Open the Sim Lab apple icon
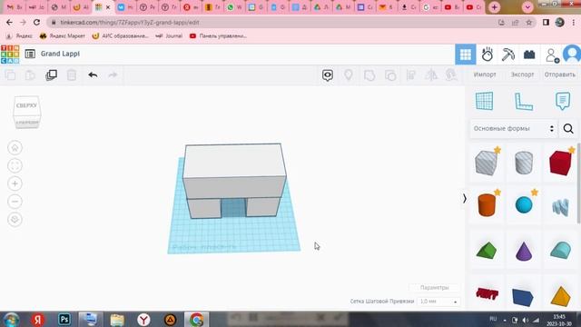This screenshot has width=581, height=327. click(487, 54)
